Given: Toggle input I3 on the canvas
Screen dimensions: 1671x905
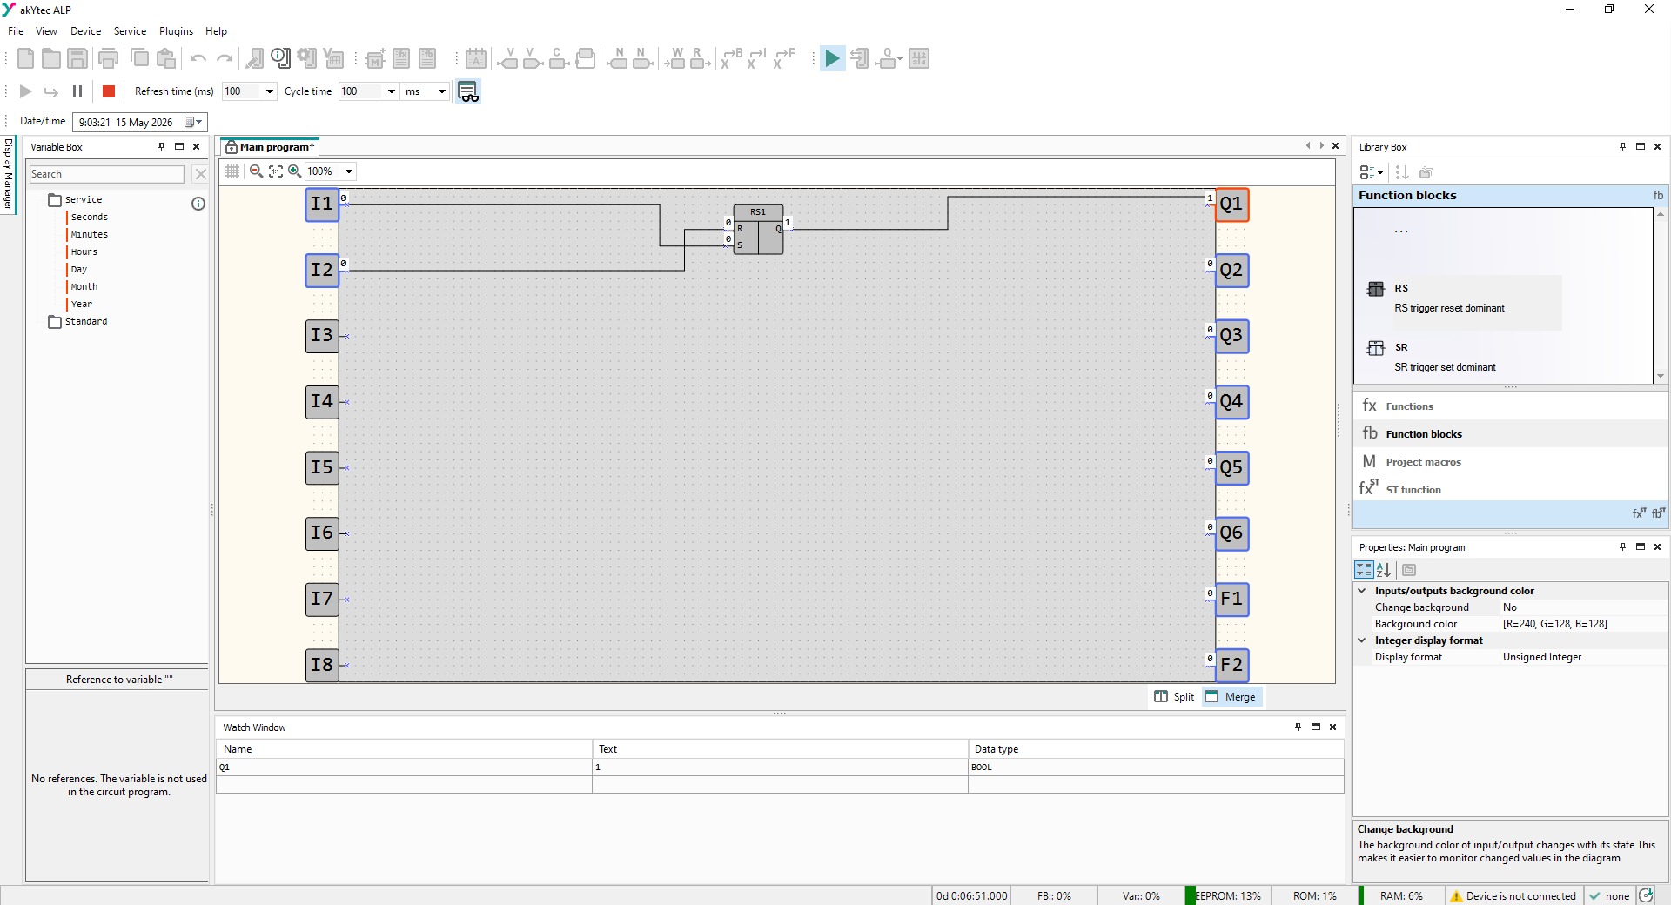Looking at the screenshot, I should click(322, 336).
